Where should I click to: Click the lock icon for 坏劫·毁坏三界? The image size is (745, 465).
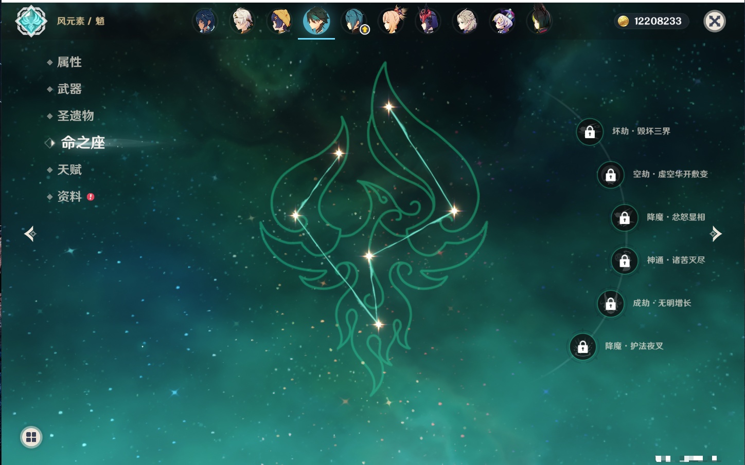(x=590, y=132)
